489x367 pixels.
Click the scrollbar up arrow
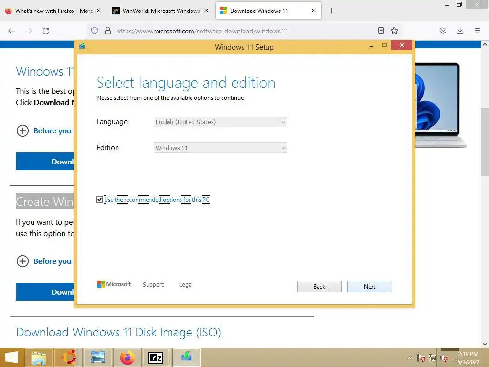tap(485, 44)
